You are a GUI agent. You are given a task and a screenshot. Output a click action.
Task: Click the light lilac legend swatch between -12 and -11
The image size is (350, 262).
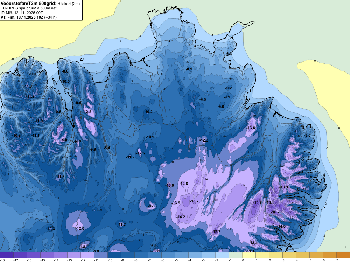click(87, 255)
